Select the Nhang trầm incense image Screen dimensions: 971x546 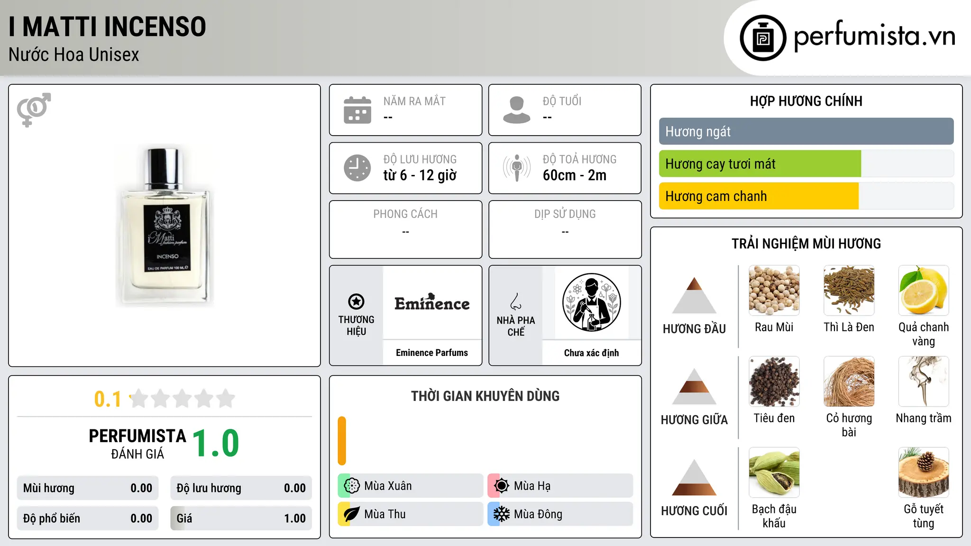[x=924, y=382]
